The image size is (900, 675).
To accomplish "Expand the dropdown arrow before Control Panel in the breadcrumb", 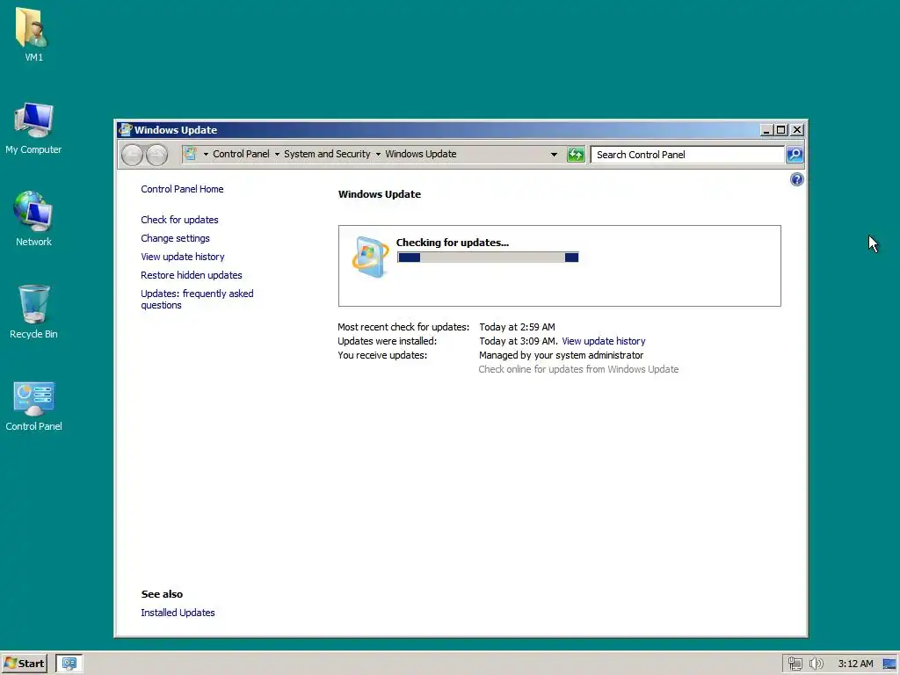I will (x=206, y=155).
